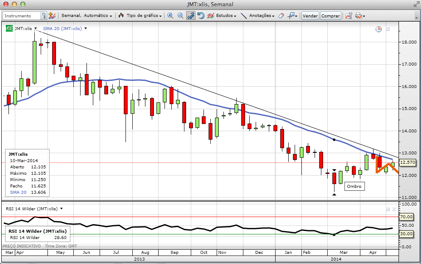Open the Anotações dropdown menu

[262, 16]
